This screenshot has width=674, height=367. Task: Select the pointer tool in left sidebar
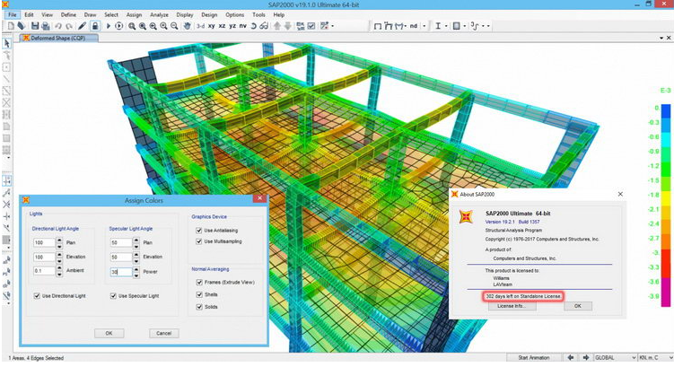(x=7, y=43)
